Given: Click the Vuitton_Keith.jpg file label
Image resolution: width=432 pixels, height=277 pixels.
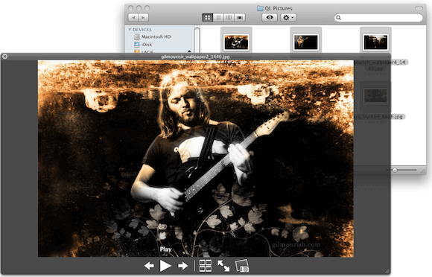Looking at the screenshot, I should tap(378, 117).
